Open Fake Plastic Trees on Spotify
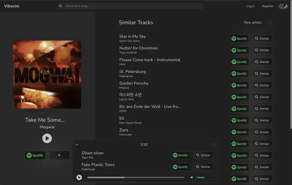This screenshot has height=185, width=292. 180,167
